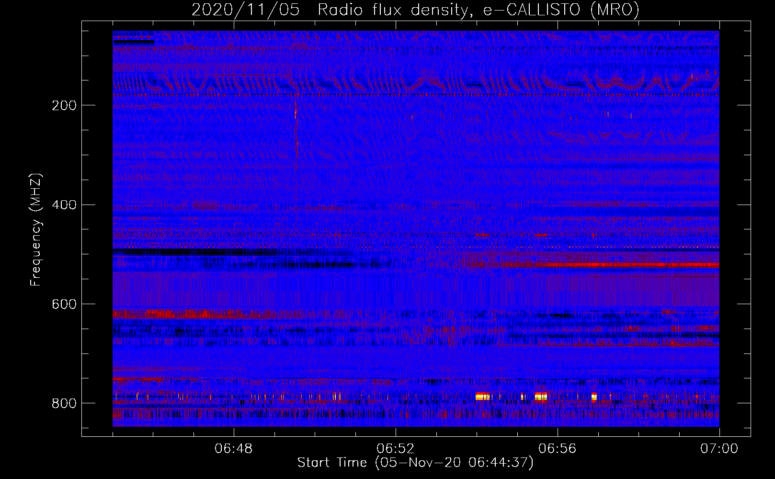
Task: Click the 800 frequency tick label
Action: [x=64, y=404]
